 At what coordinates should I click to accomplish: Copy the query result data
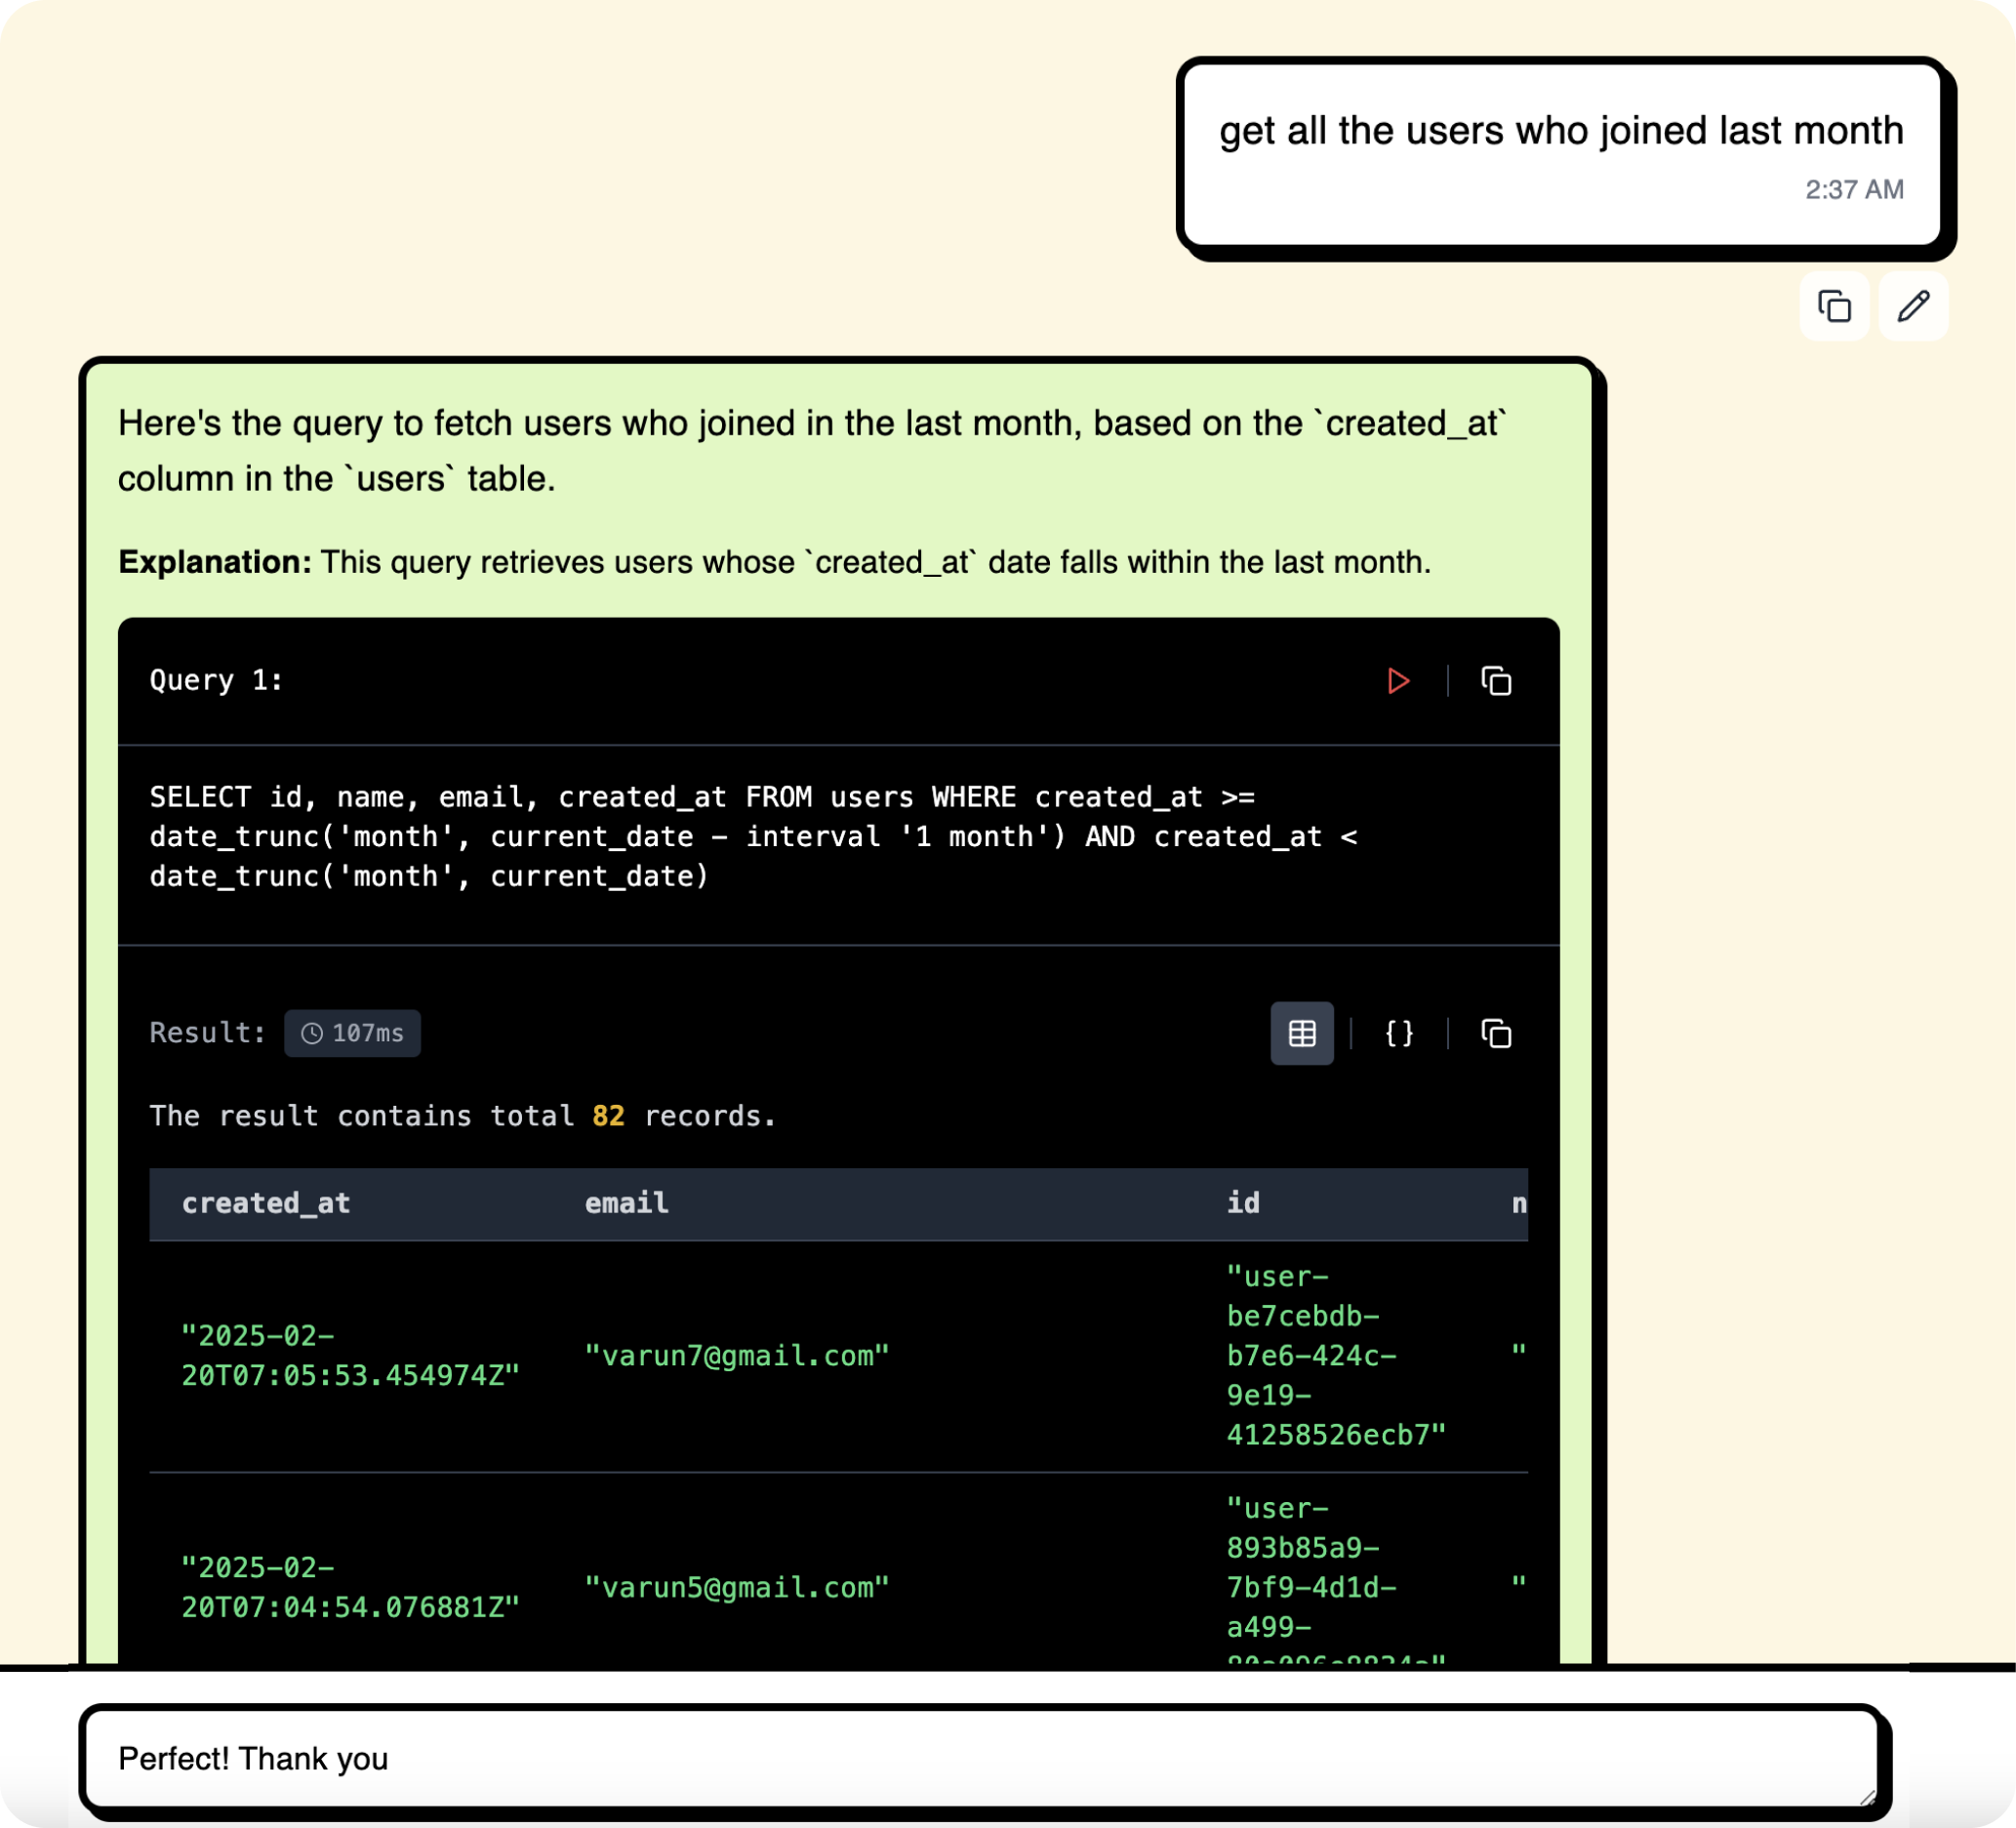[1496, 1033]
